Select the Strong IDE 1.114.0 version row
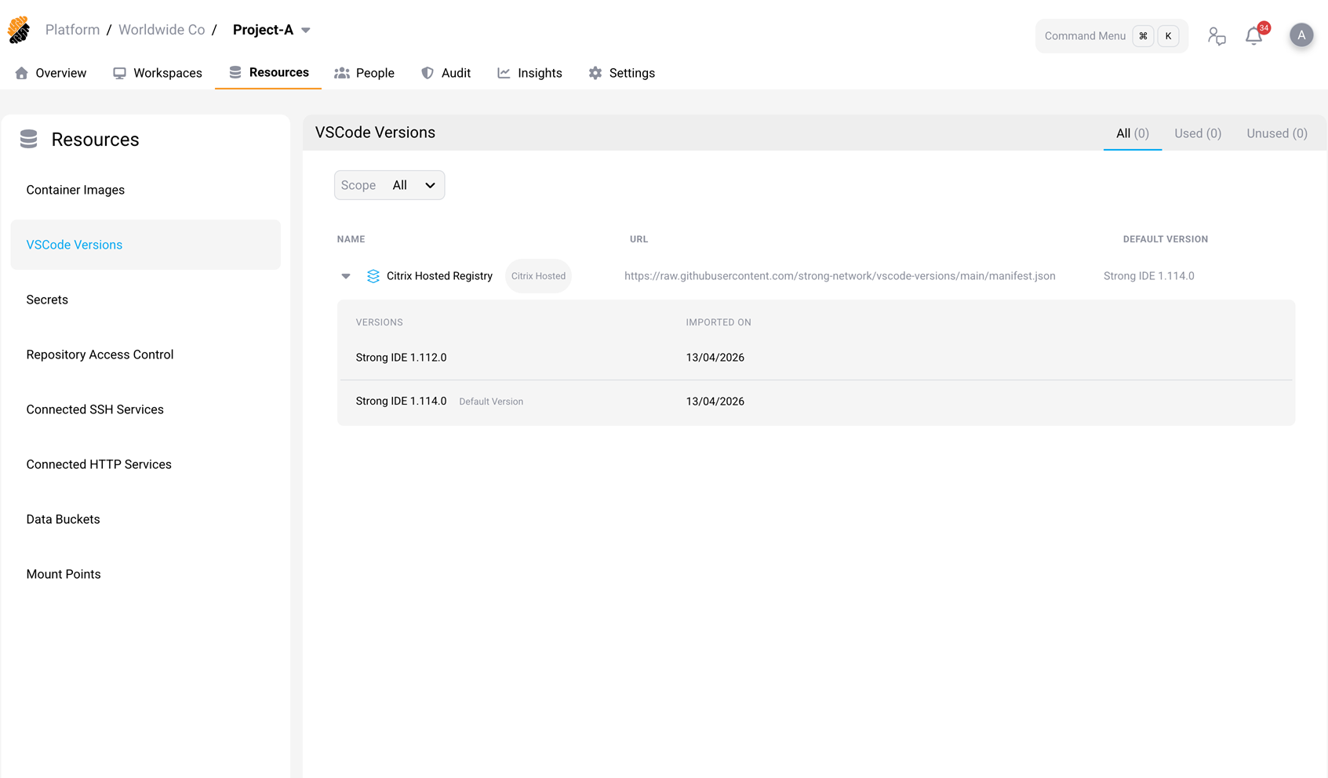Image resolution: width=1328 pixels, height=778 pixels. tap(816, 402)
